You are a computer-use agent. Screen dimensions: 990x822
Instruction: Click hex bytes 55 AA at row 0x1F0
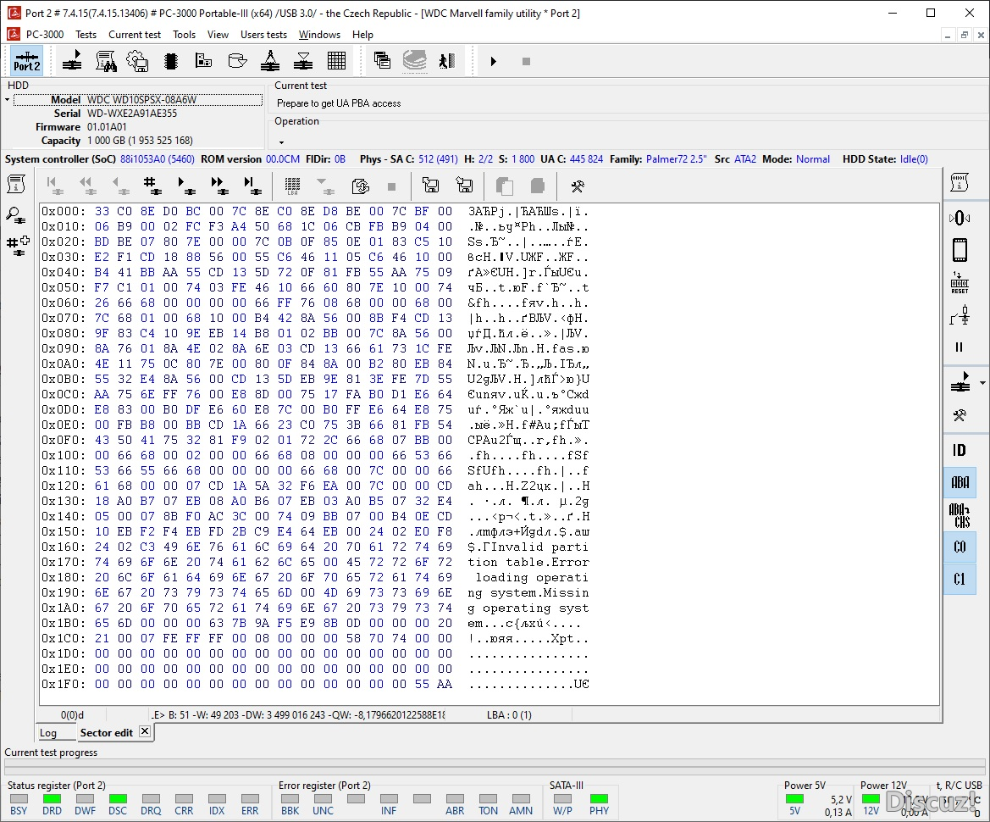coord(433,684)
